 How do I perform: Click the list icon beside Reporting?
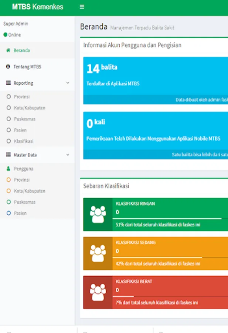point(8,83)
